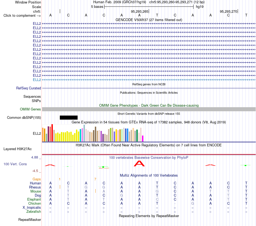Click the Mouse species label
Image resolution: width=256 pixels, height=226 pixels.
pos(36,191)
